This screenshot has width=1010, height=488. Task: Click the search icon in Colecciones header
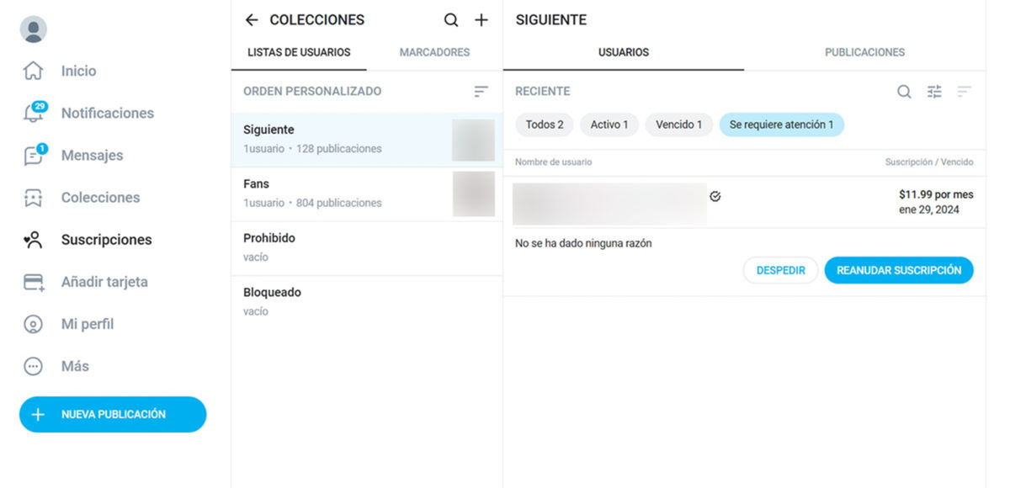(451, 19)
